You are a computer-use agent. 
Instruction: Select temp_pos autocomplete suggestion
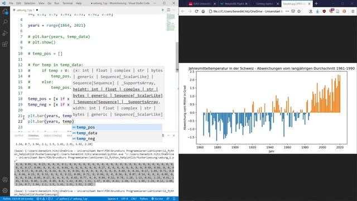click(117, 127)
